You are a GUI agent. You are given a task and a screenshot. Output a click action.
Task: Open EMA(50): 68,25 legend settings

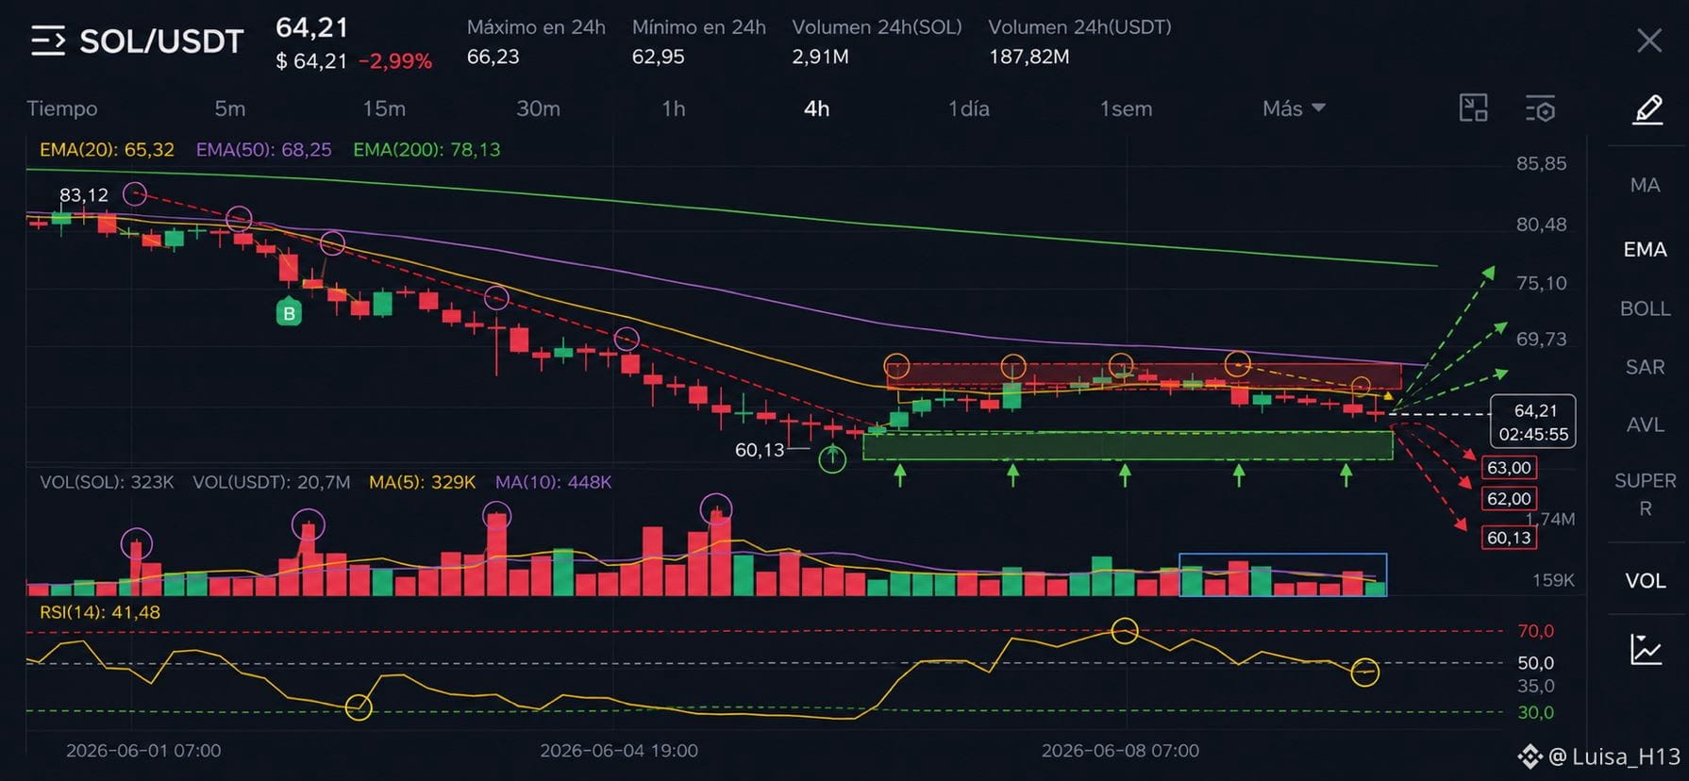pyautogui.click(x=263, y=150)
